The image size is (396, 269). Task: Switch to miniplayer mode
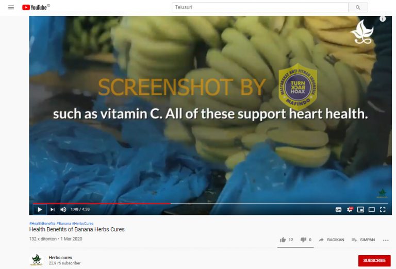pos(360,209)
